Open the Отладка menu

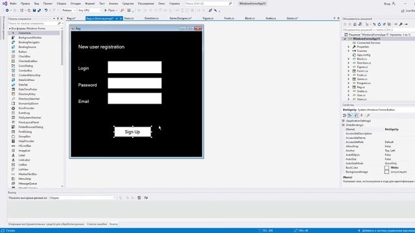pyautogui.click(x=75, y=3)
